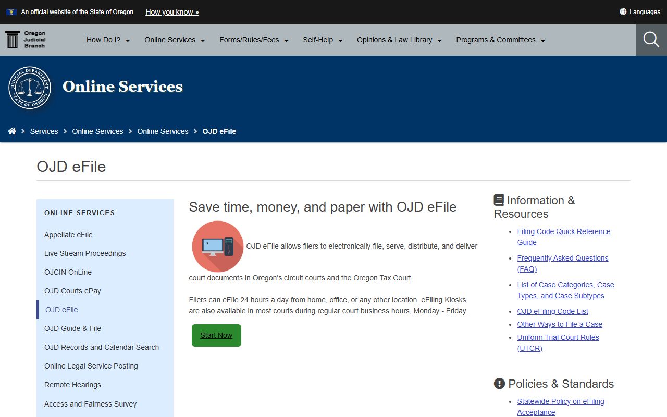This screenshot has width=667, height=417.
Task: Click the OJD eFile breadcrumb item
Action: point(219,131)
